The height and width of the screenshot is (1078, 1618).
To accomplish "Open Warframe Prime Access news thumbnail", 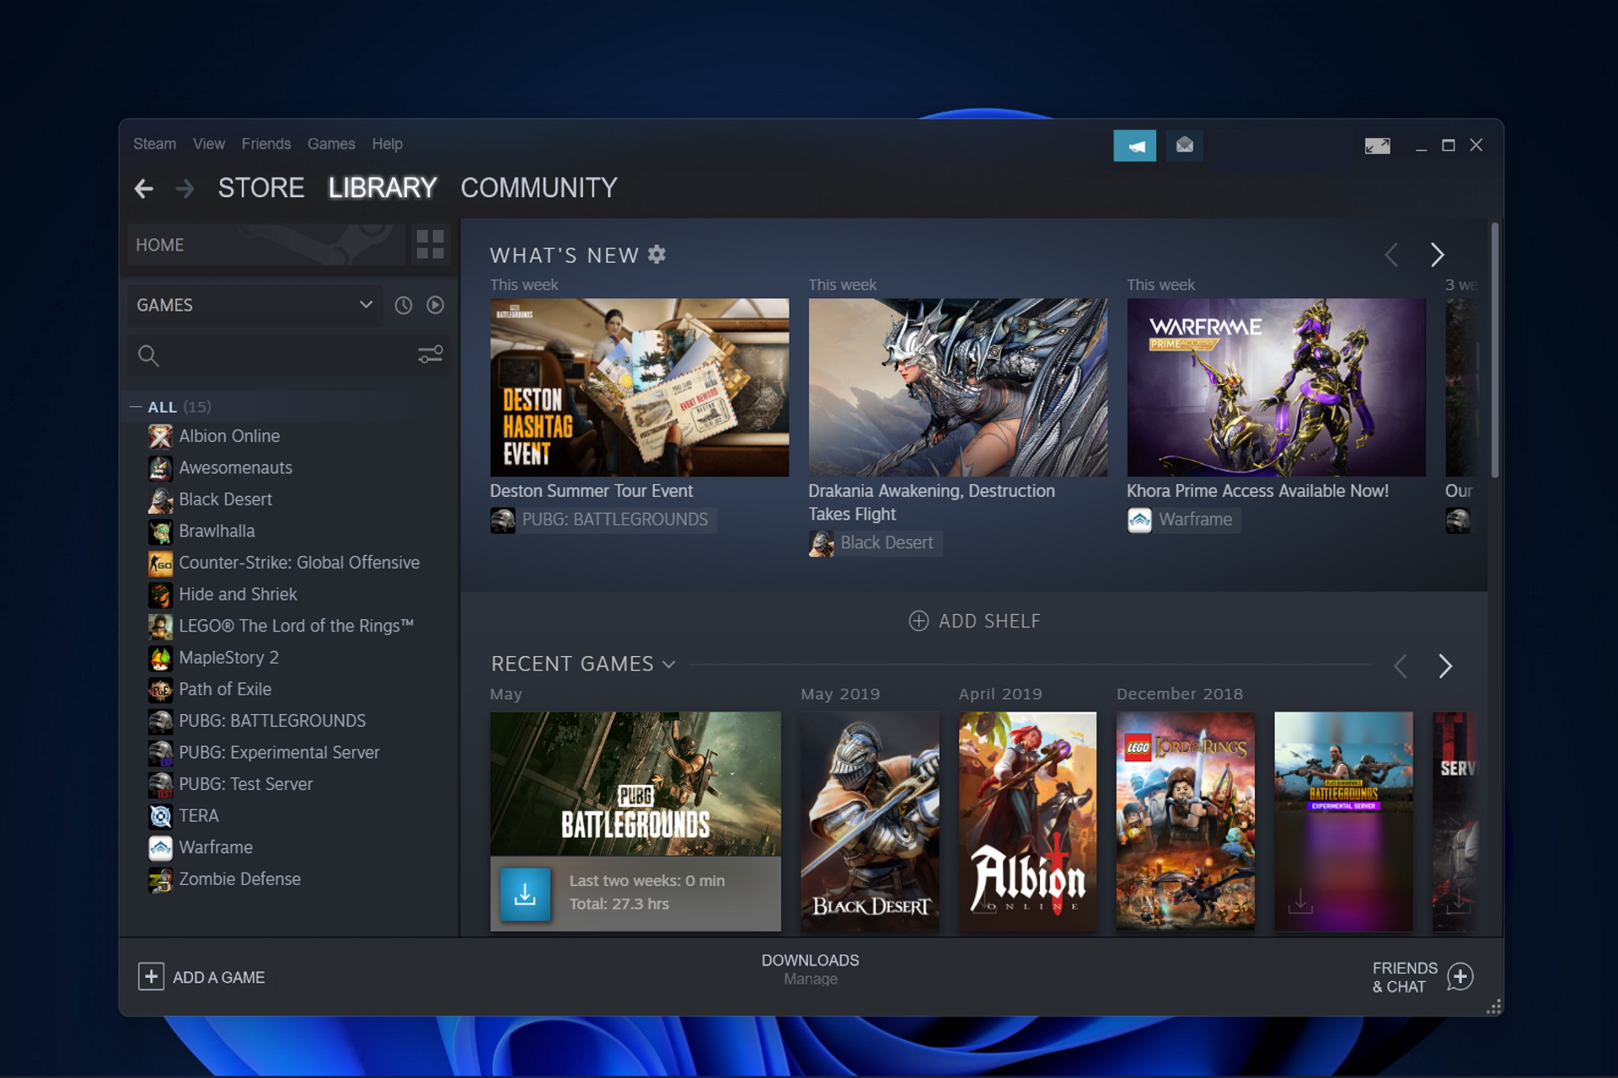I will pos(1276,387).
